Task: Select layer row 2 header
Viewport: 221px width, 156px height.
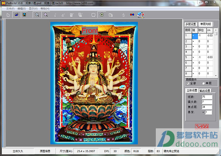Action: coord(188,41)
